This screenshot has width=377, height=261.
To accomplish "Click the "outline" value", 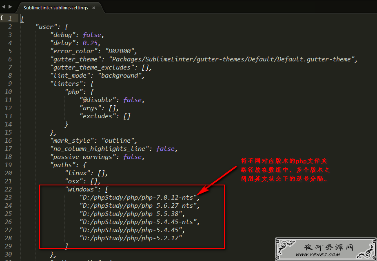I will click(118, 140).
